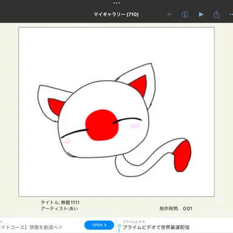233x233 pixels.
Task: Open the artwork info icon
Action: pyautogui.click(x=185, y=15)
